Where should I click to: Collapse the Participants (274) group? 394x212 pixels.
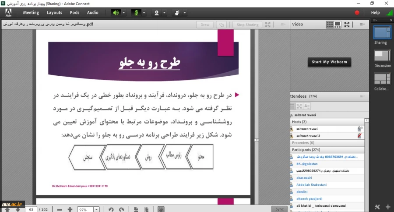pos(327,150)
